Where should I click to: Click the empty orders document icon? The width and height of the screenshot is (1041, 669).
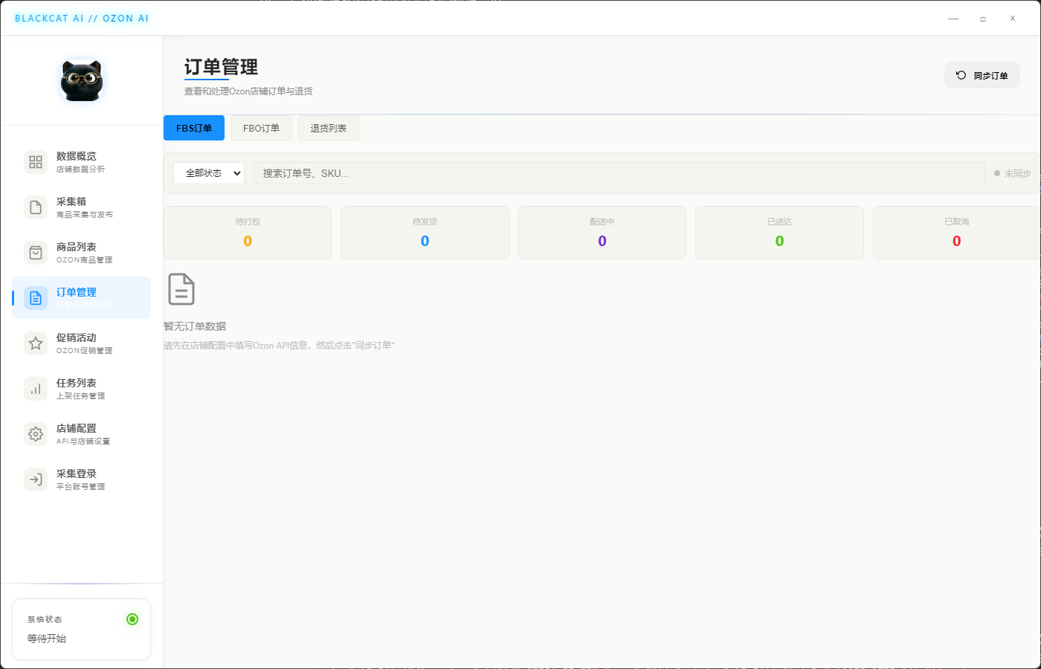[181, 289]
